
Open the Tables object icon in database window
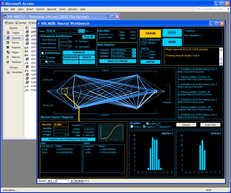[8, 33]
